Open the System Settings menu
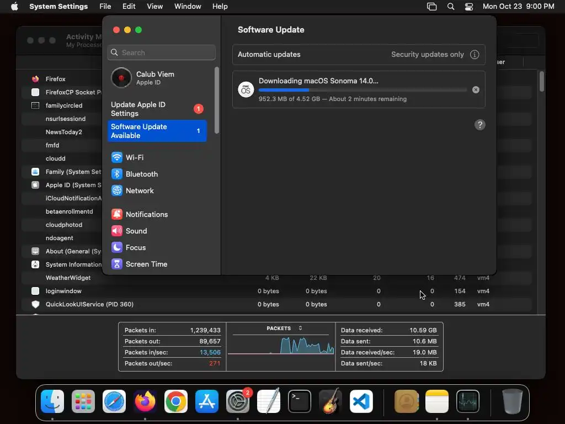Screen dimensions: 565x424 point(58,7)
